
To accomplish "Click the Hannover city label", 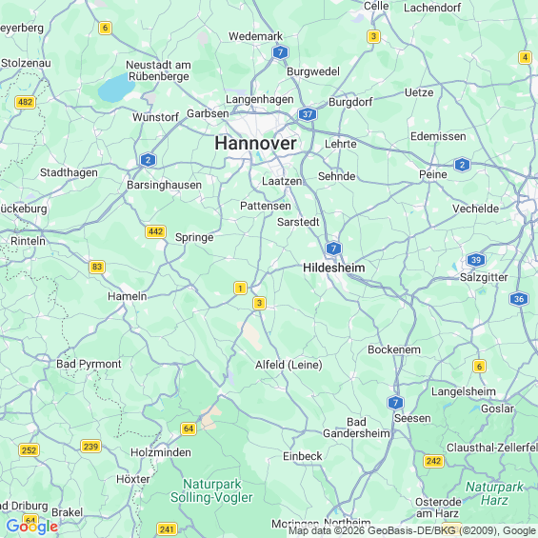I will [x=255, y=143].
